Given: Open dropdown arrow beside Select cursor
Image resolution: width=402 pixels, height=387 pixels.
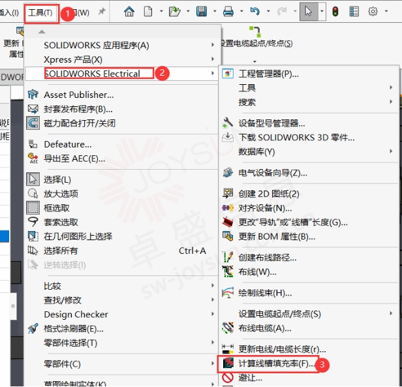Looking at the screenshot, I should 322,12.
